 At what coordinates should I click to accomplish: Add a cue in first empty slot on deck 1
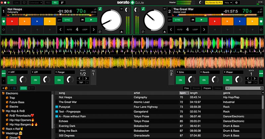click(12, 30)
